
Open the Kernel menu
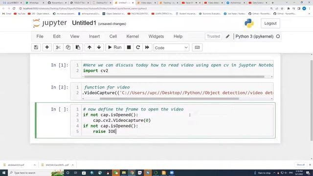(133, 36)
